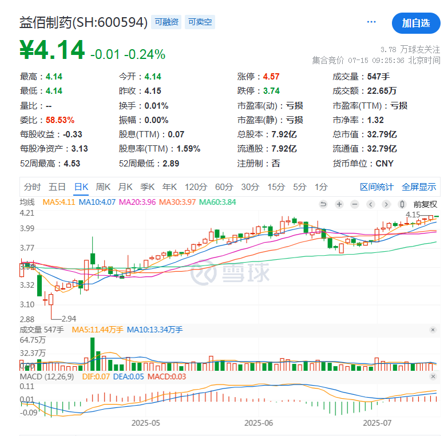This screenshot has height=436, width=444.
Task: Click the 总市值 value 32.79亿
Action: click(x=382, y=134)
